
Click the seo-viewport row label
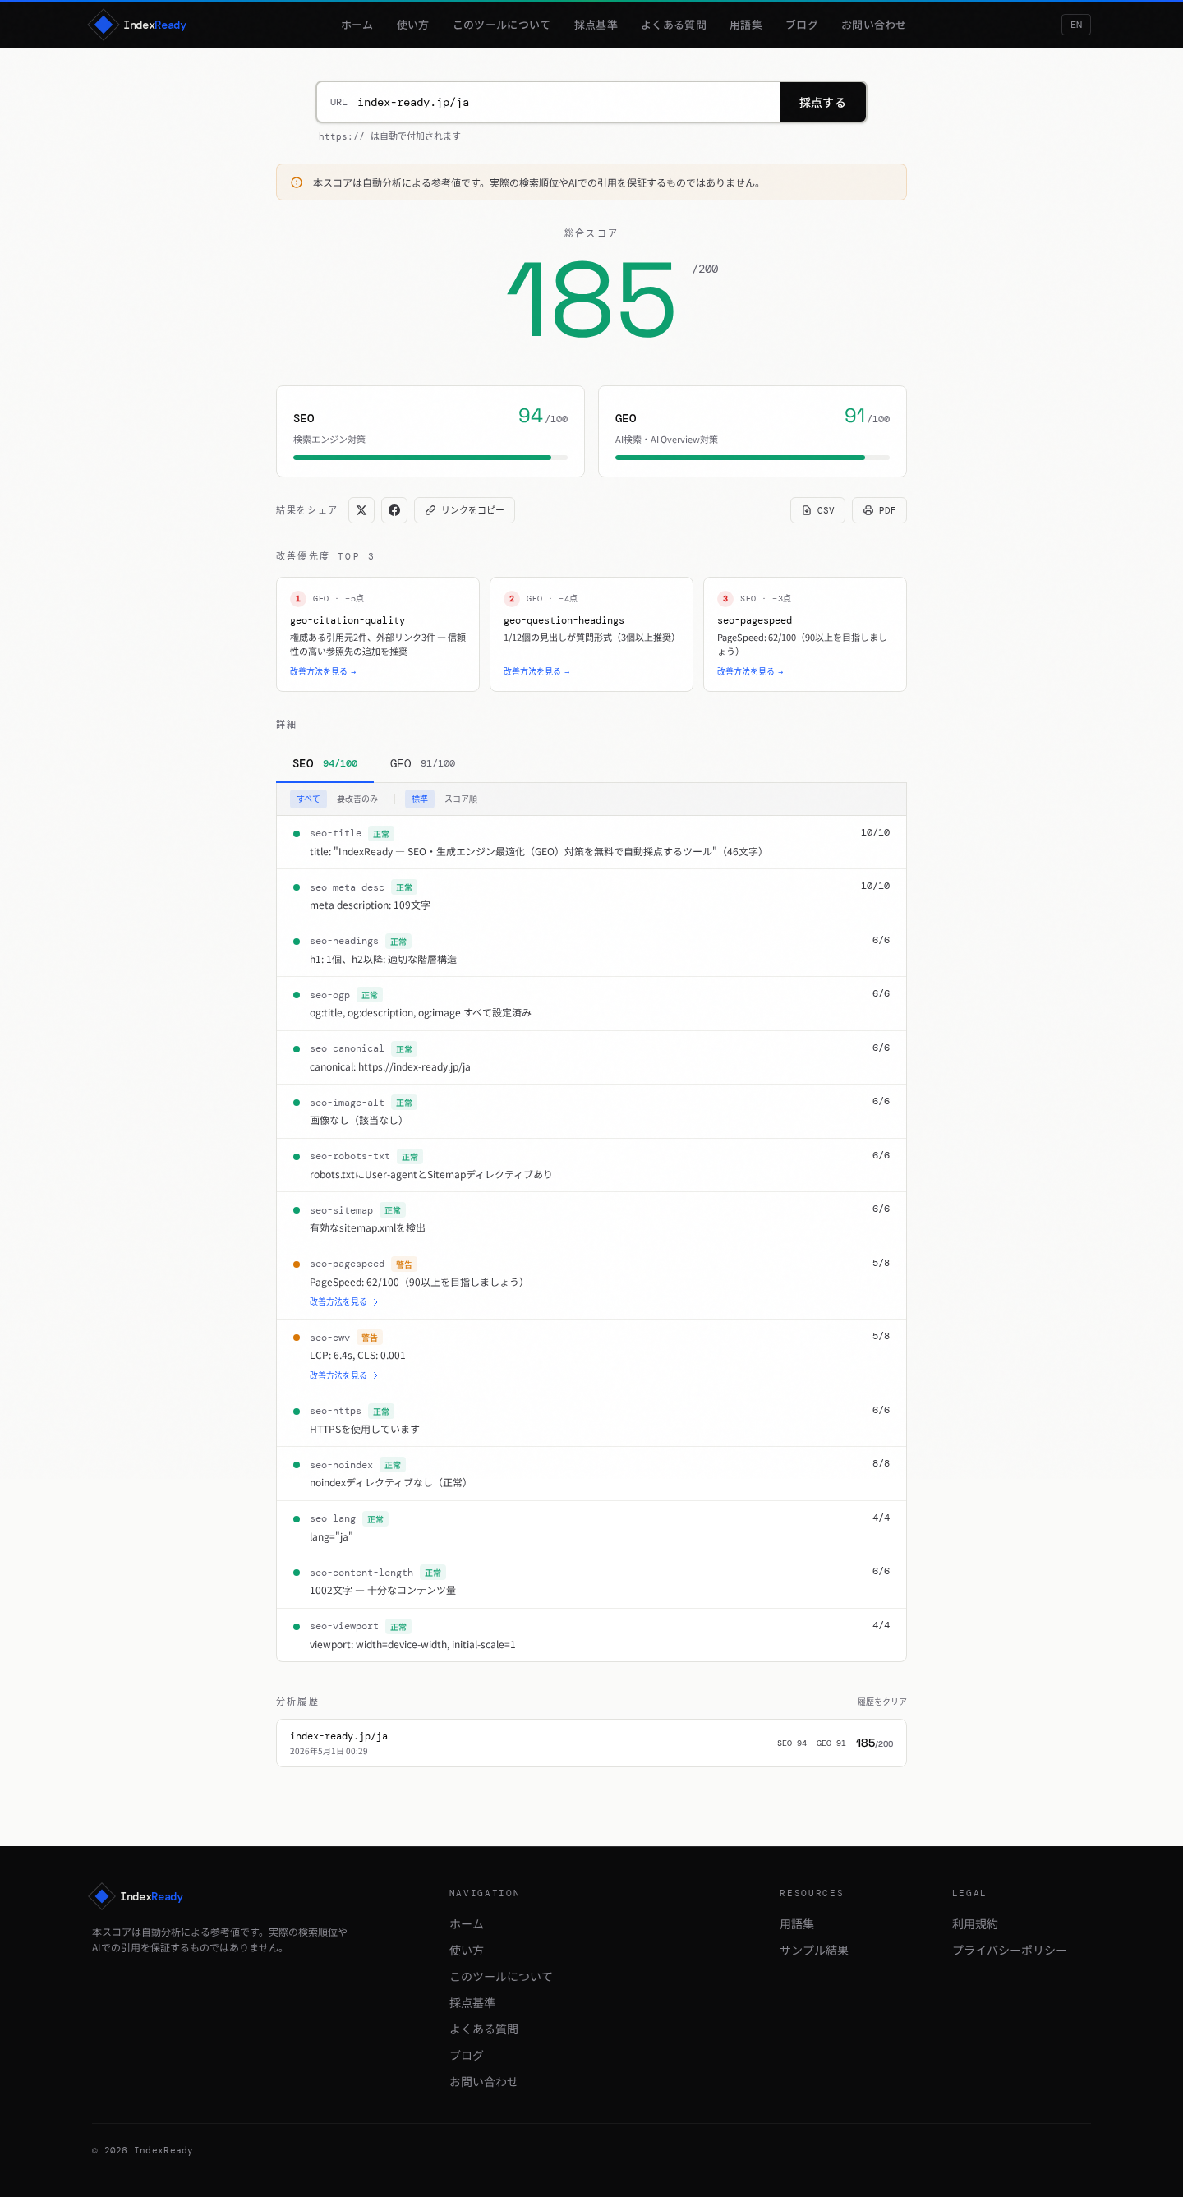point(343,1627)
